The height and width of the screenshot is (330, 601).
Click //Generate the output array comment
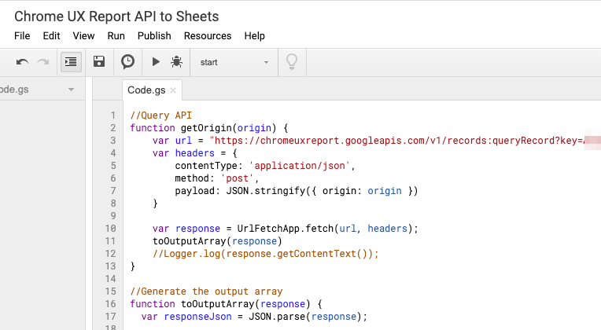(x=206, y=291)
